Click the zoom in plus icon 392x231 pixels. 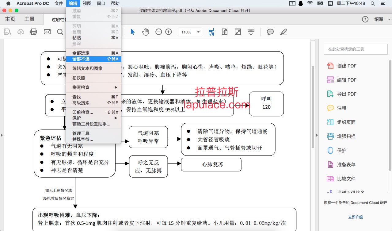tap(169, 32)
